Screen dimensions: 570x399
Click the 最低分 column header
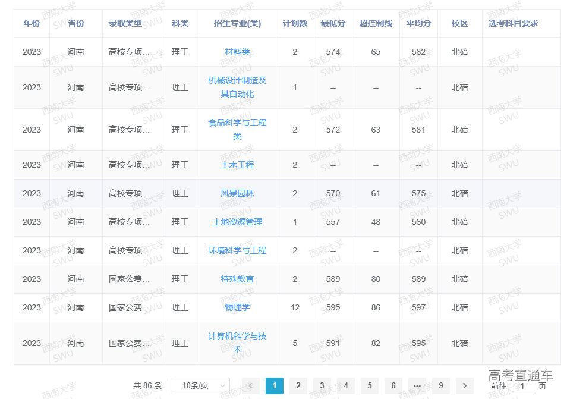tap(333, 23)
